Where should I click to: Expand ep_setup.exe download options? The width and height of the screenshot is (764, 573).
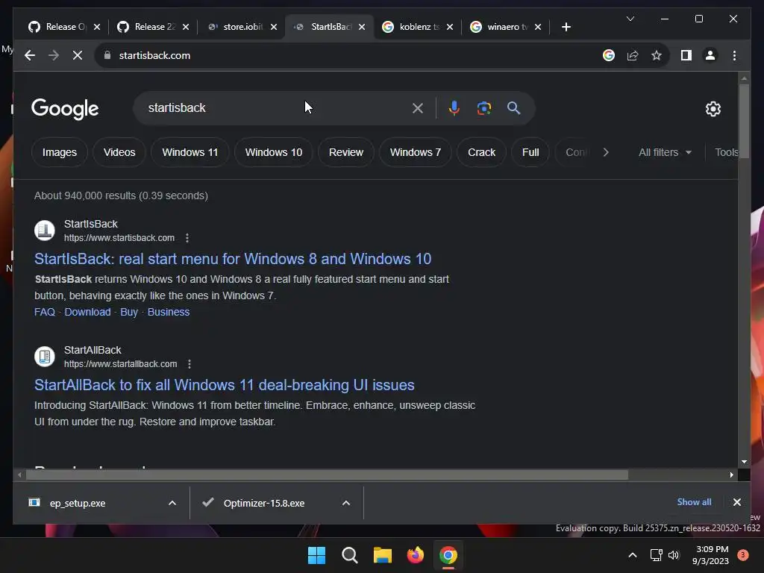point(172,503)
